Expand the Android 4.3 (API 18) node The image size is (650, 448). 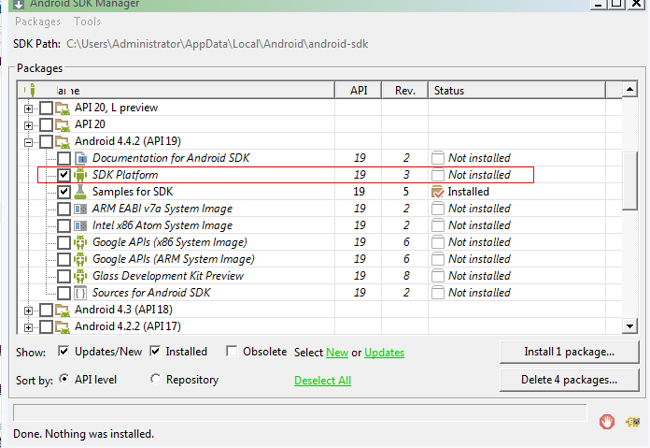pyautogui.click(x=28, y=311)
